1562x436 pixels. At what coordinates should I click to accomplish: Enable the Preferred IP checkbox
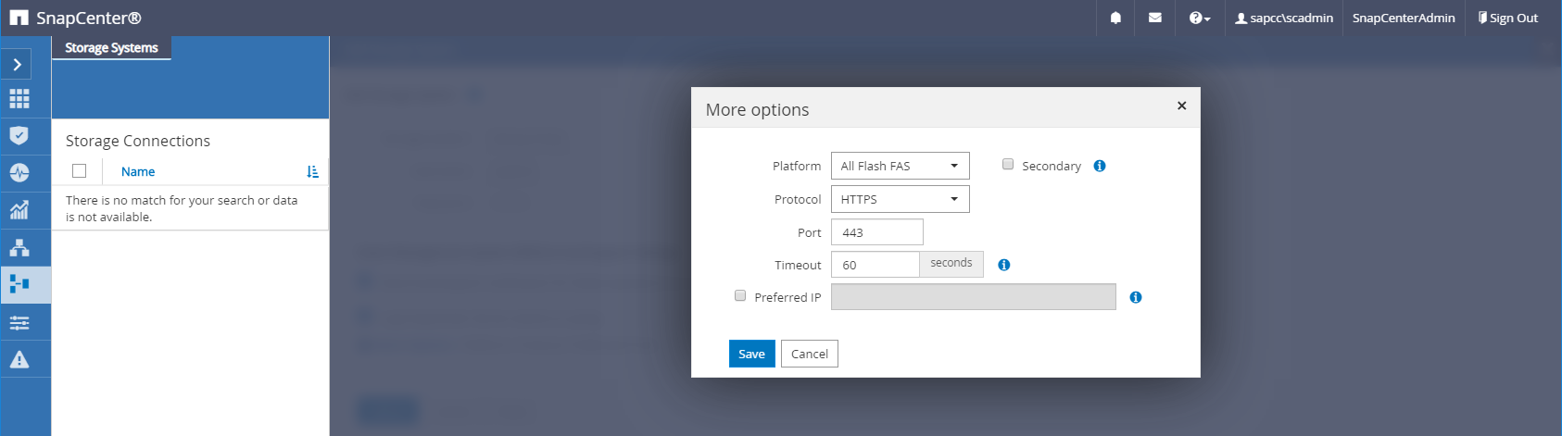740,296
